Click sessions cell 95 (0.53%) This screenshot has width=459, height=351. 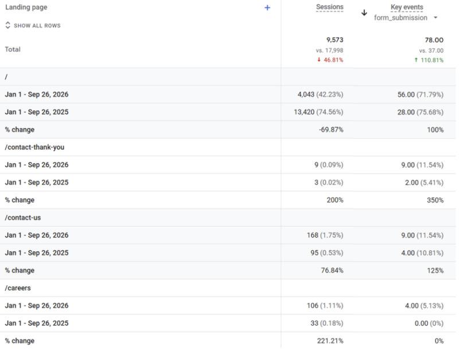tap(327, 253)
